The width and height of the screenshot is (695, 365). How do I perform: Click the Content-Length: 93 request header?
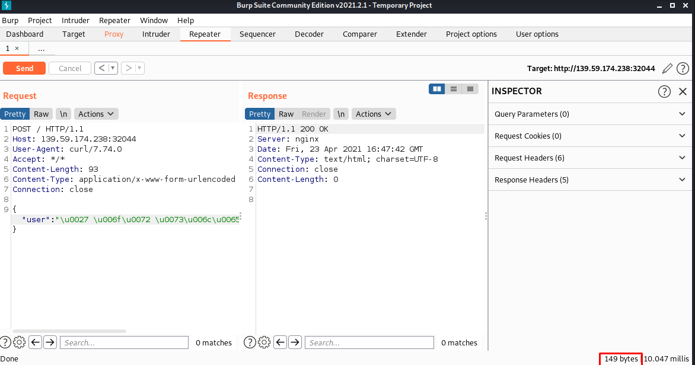pyautogui.click(x=55, y=169)
